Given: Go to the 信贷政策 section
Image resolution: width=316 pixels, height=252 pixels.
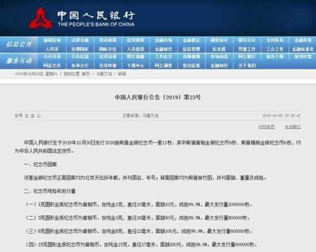Looking at the screenshot, I should coord(136,40).
